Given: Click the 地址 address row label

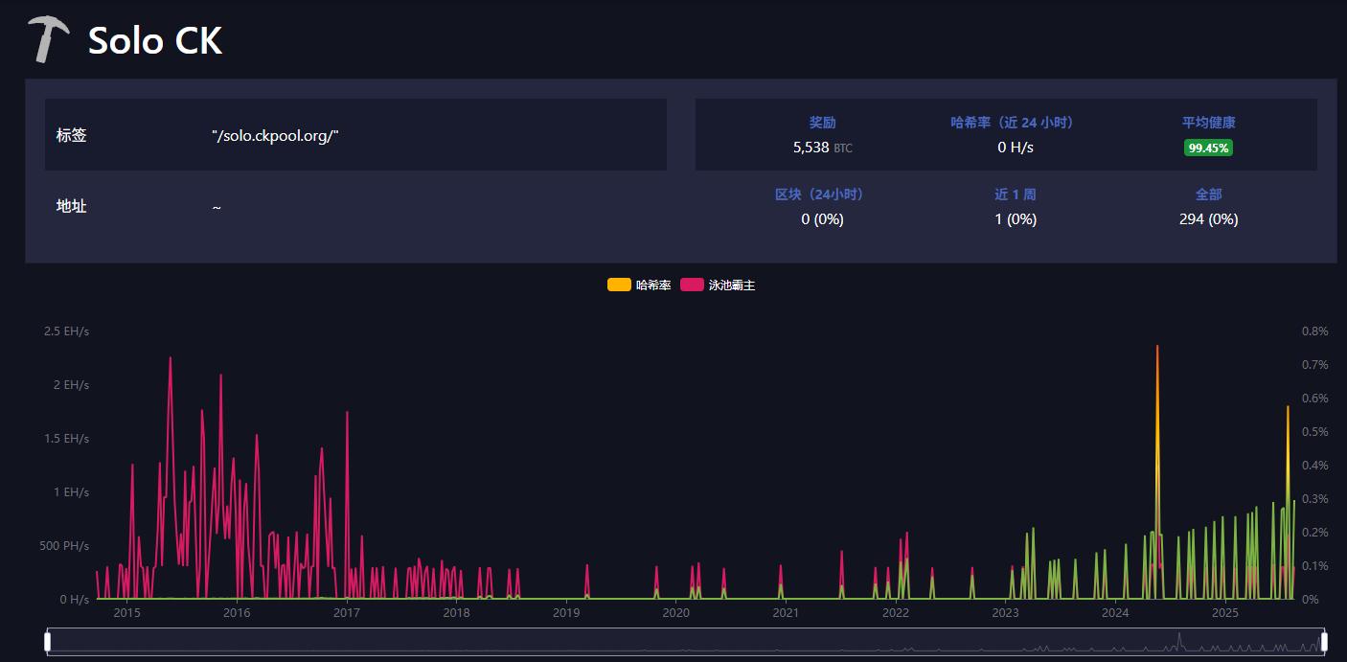Looking at the screenshot, I should (72, 206).
